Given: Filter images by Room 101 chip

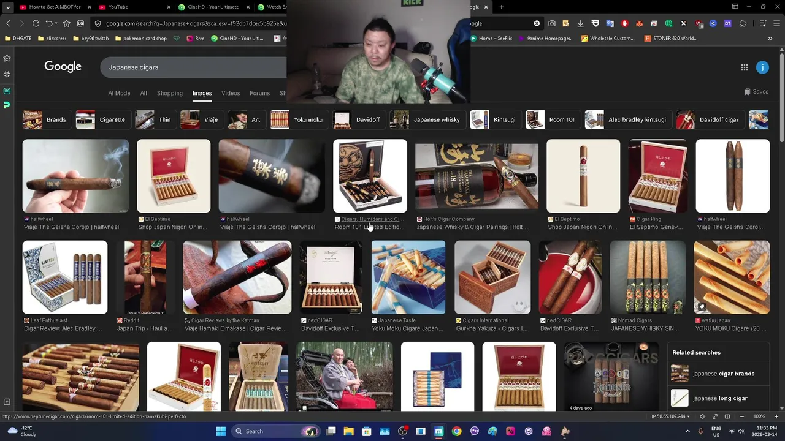Looking at the screenshot, I should (x=553, y=119).
